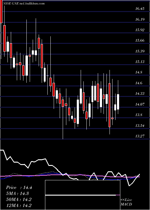Click the 15.39 price axis label
Image resolution: width=150 pixels, height=210 pixels.
140,51
